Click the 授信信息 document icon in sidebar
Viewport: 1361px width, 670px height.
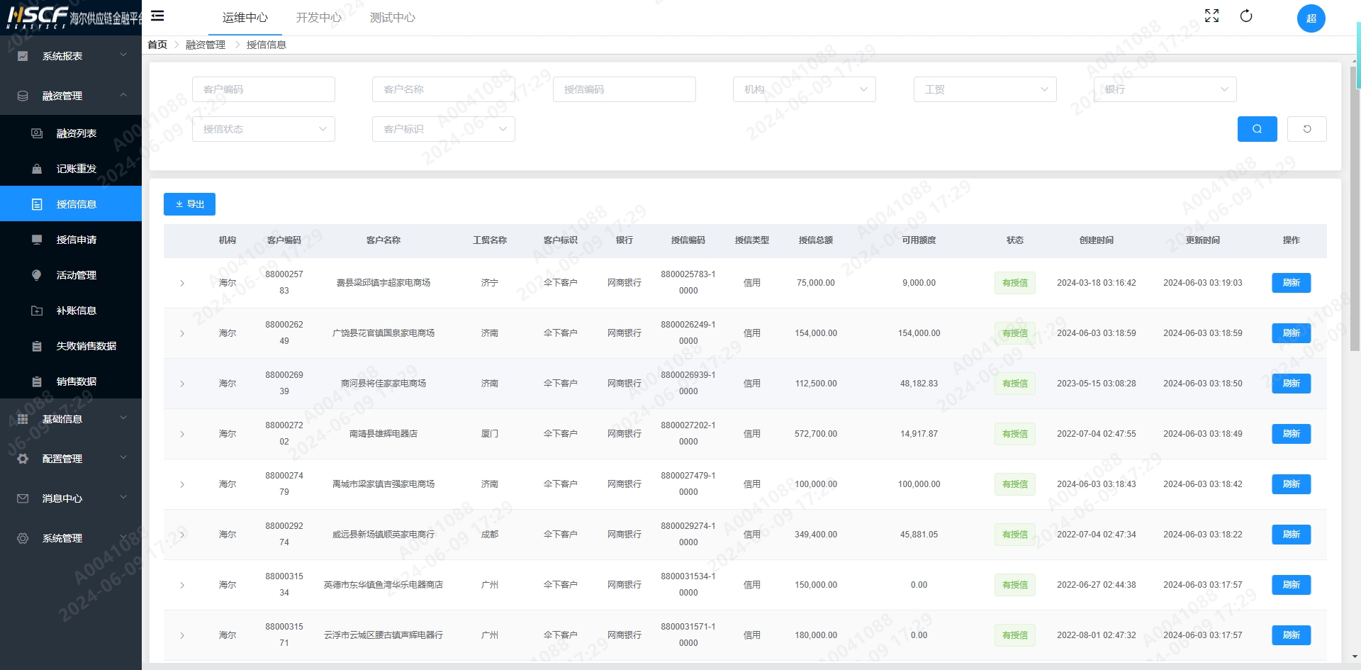pyautogui.click(x=37, y=204)
